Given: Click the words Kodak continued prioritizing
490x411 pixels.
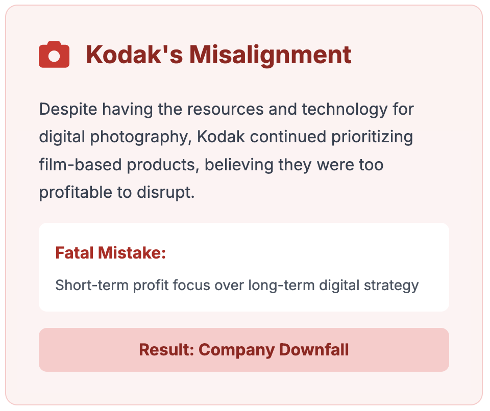Looking at the screenshot, I should click(x=305, y=137).
